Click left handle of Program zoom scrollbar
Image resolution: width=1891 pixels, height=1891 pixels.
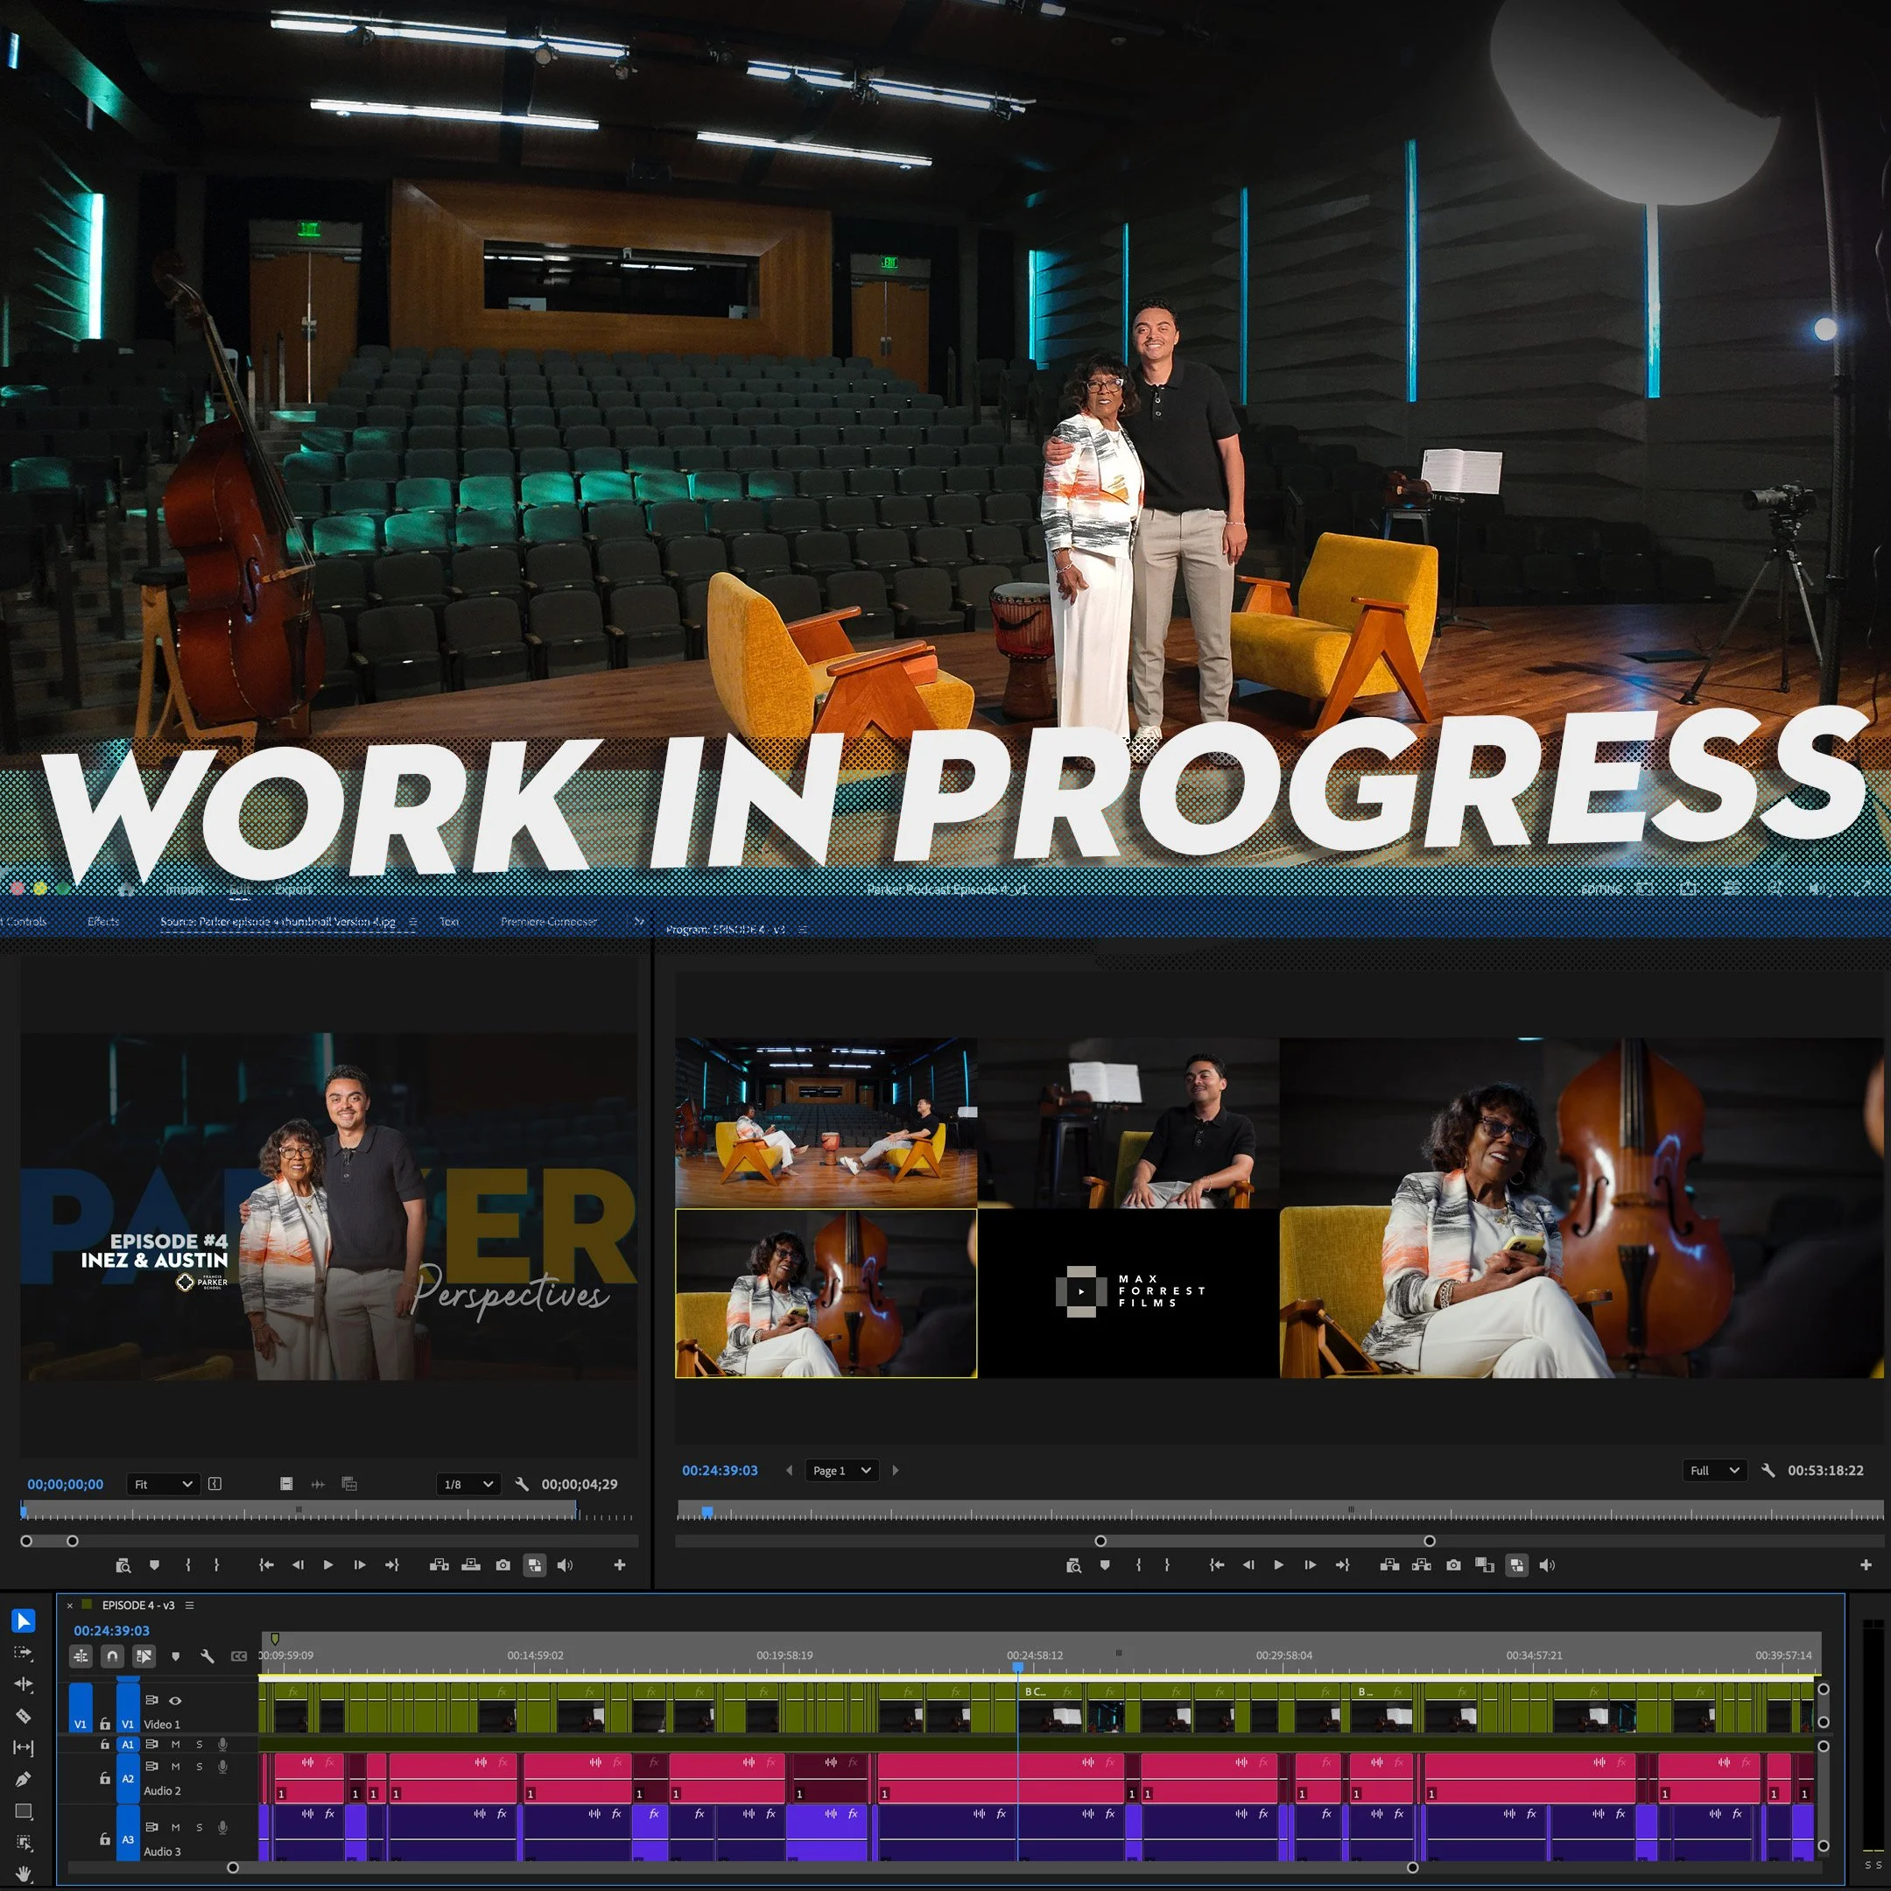click(1100, 1541)
